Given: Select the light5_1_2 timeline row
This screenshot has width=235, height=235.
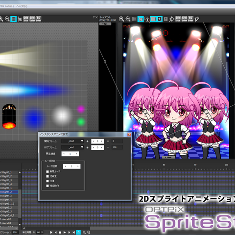Looking at the screenshot, I should 9,204.
